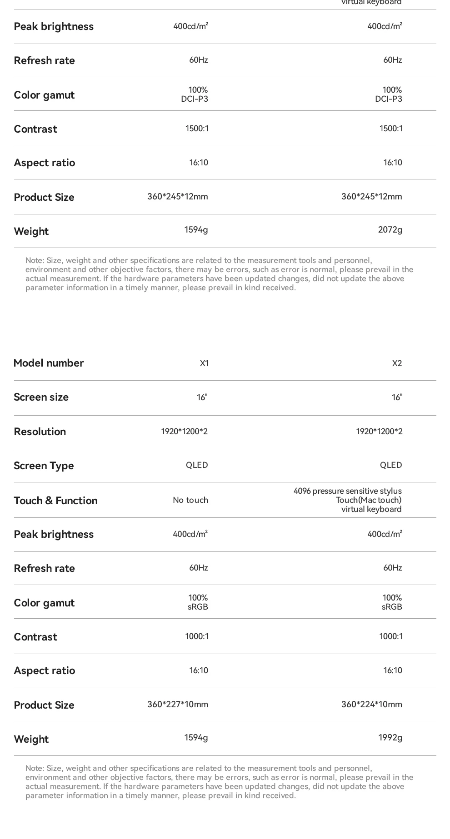Click the Model number row label
The width and height of the screenshot is (450, 839).
pos(49,363)
